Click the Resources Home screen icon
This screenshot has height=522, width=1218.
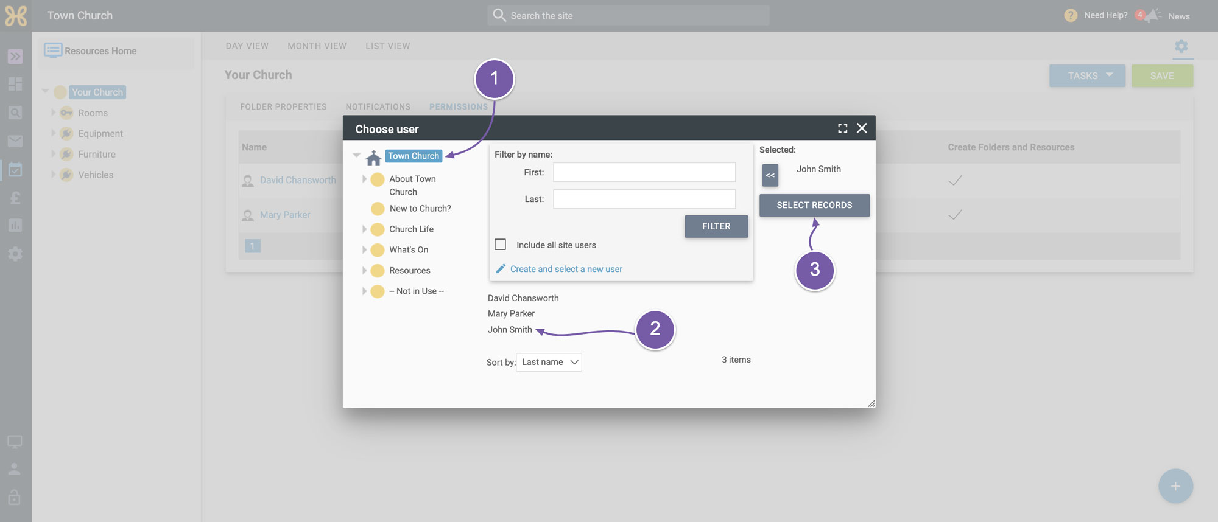tap(52, 50)
